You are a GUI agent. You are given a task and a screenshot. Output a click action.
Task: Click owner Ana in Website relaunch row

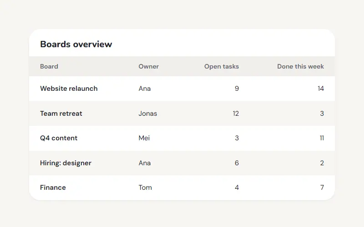coord(145,89)
